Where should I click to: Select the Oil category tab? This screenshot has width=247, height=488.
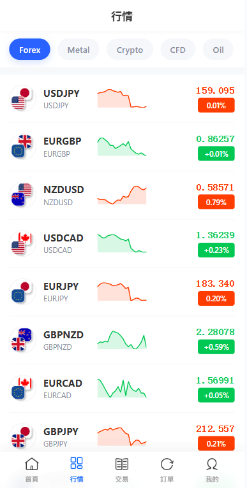coord(218,50)
